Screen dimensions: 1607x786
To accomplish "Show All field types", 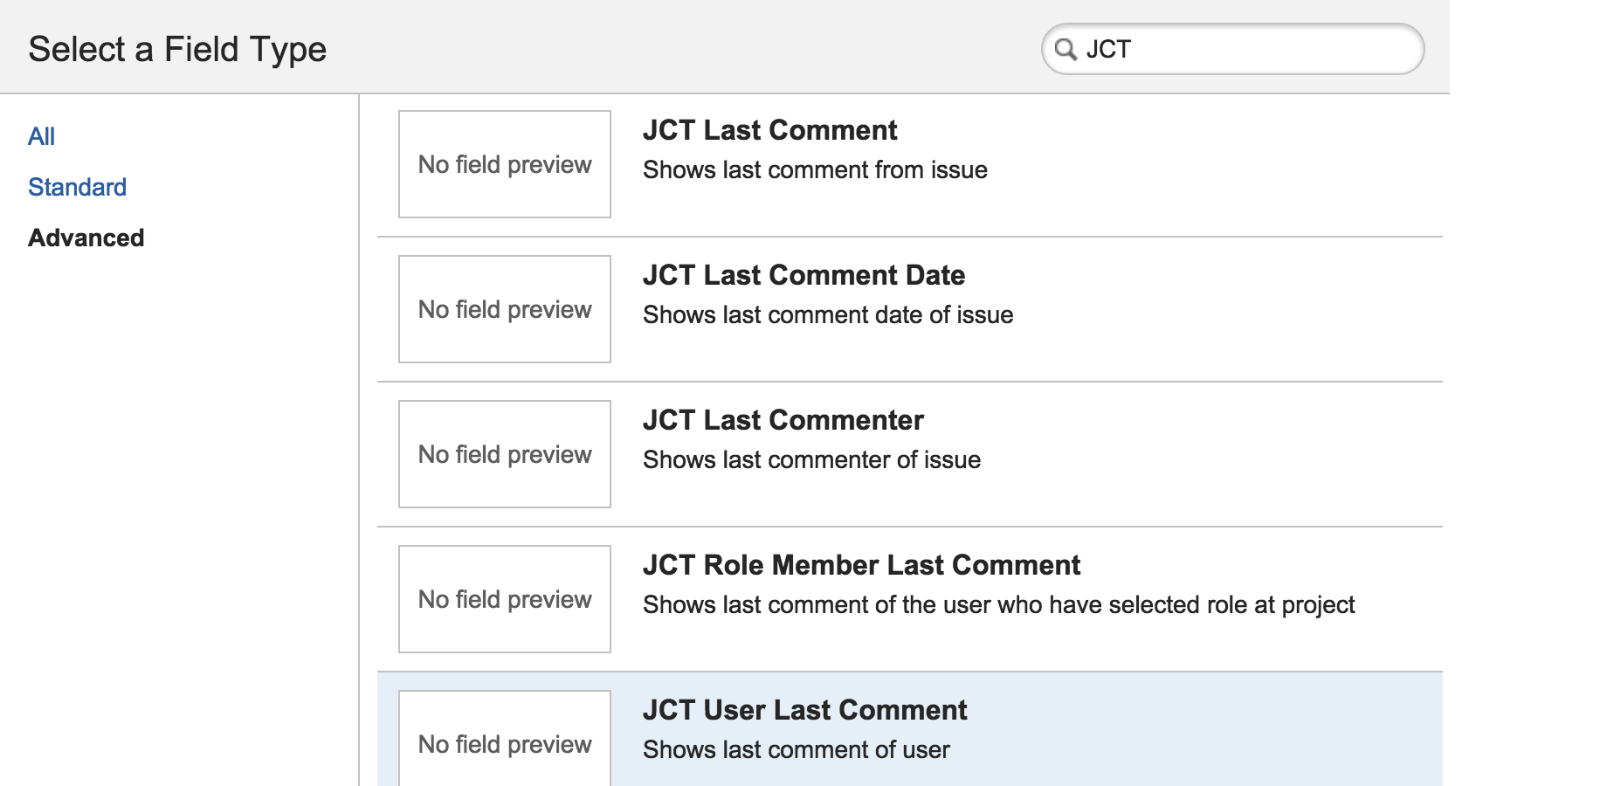I will pos(41,136).
